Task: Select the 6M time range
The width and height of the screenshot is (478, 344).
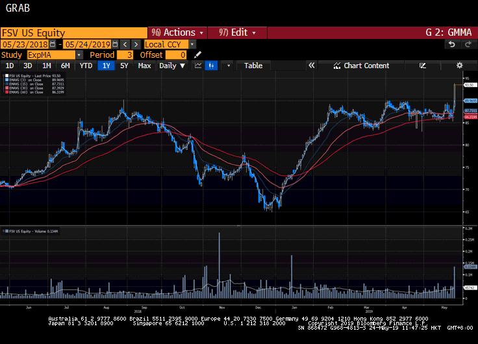Action: tap(65, 66)
